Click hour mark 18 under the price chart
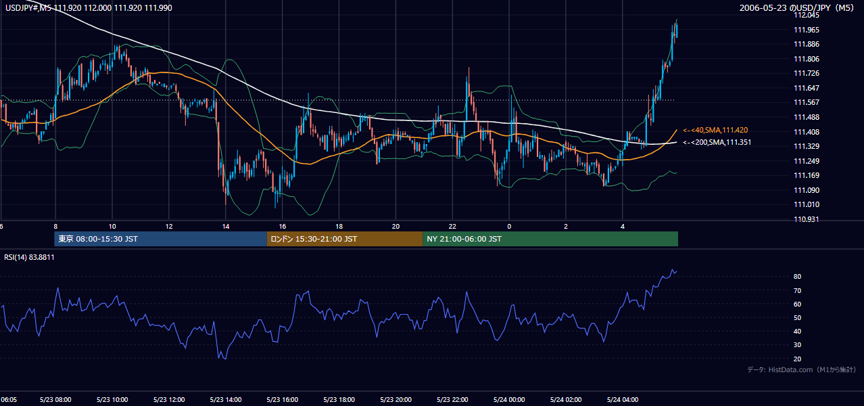864x406 pixels. pyautogui.click(x=339, y=227)
